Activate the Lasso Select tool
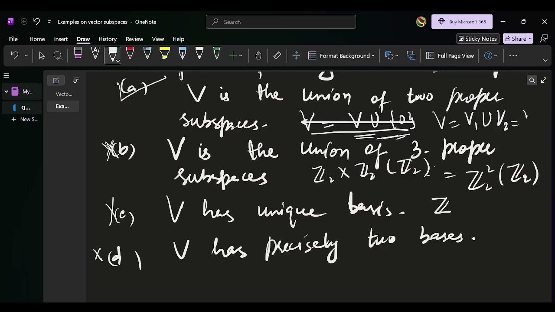This screenshot has height=312, width=555. point(58,55)
